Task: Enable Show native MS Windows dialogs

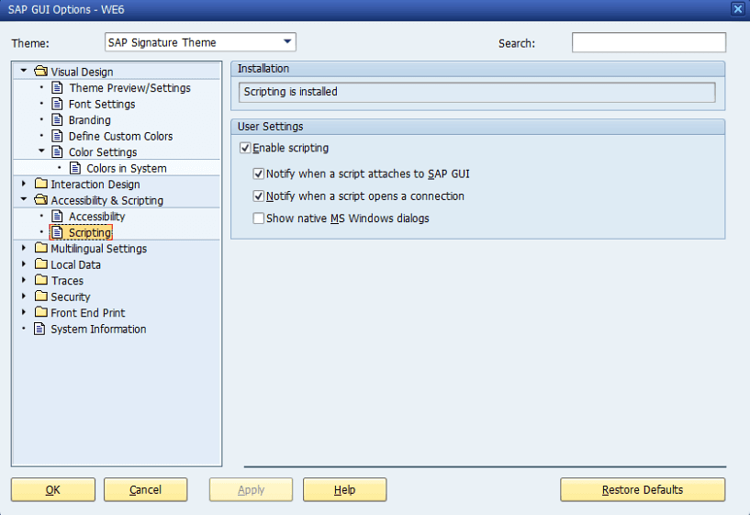Action: coord(259,218)
